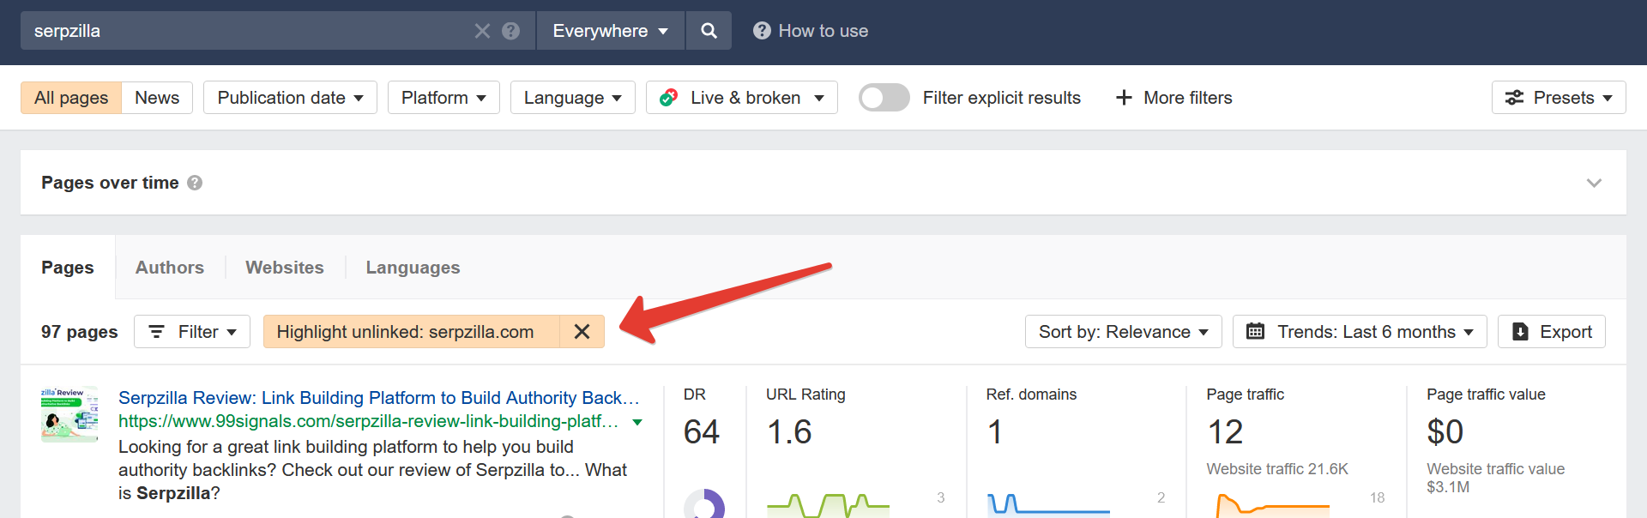Add More filters
The image size is (1647, 518).
pos(1173,98)
